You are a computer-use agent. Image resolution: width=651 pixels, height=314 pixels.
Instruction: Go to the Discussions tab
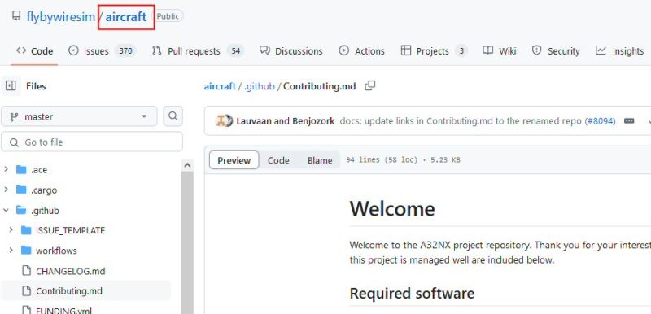pos(291,51)
